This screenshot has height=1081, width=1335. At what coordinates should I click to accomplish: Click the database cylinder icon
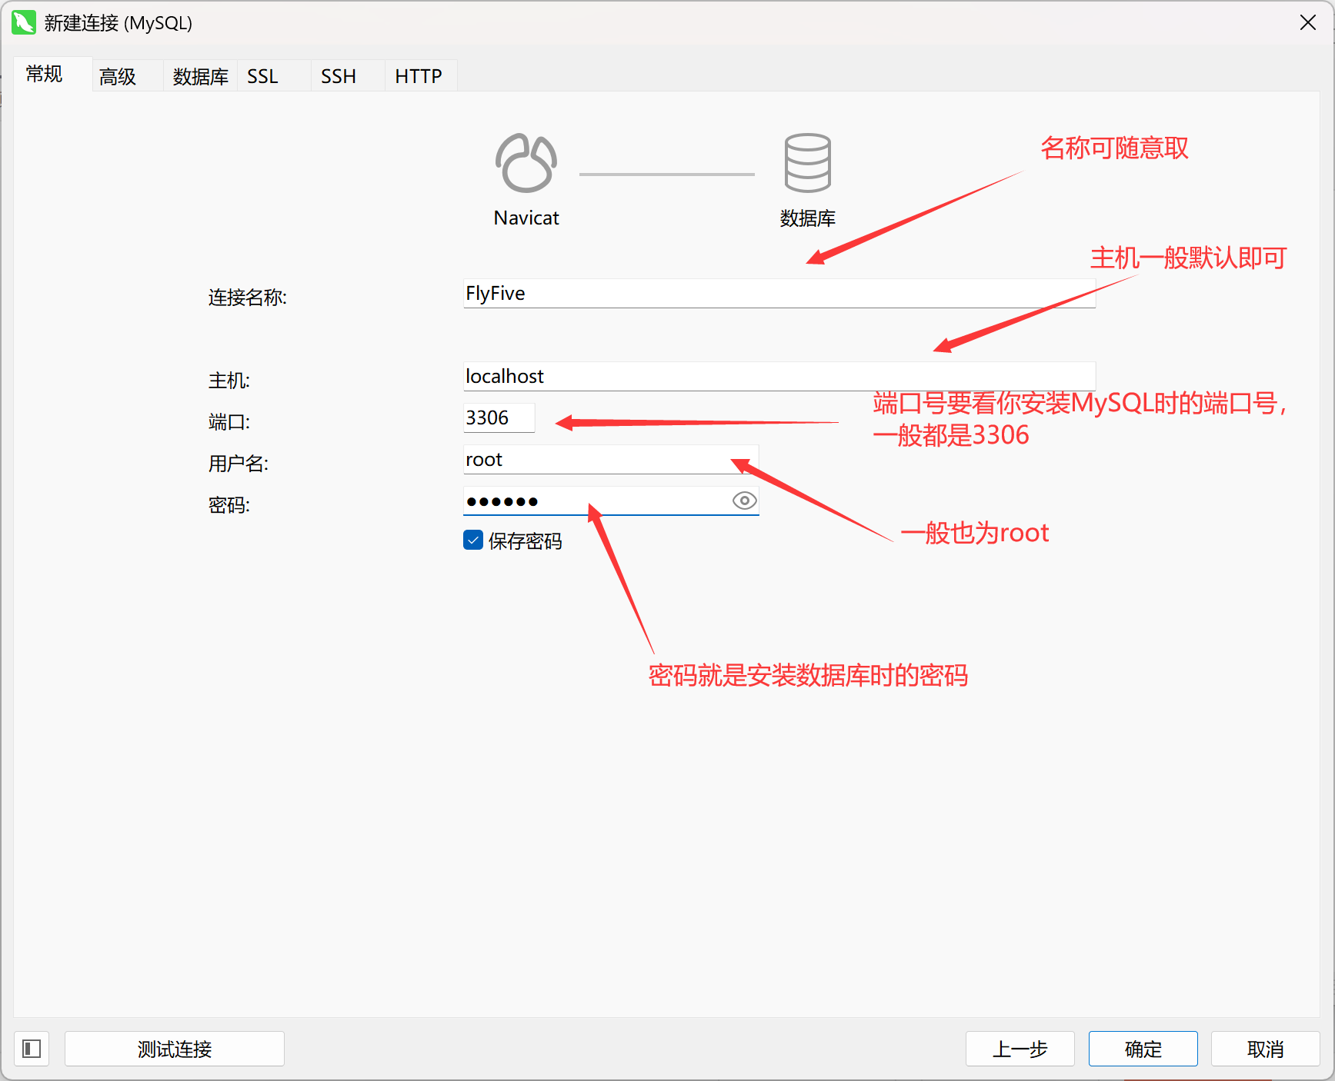(x=807, y=163)
